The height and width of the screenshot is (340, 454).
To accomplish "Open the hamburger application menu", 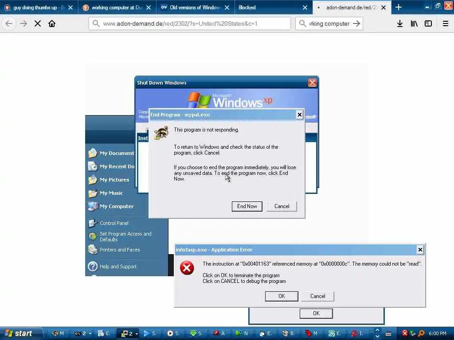I will (446, 24).
